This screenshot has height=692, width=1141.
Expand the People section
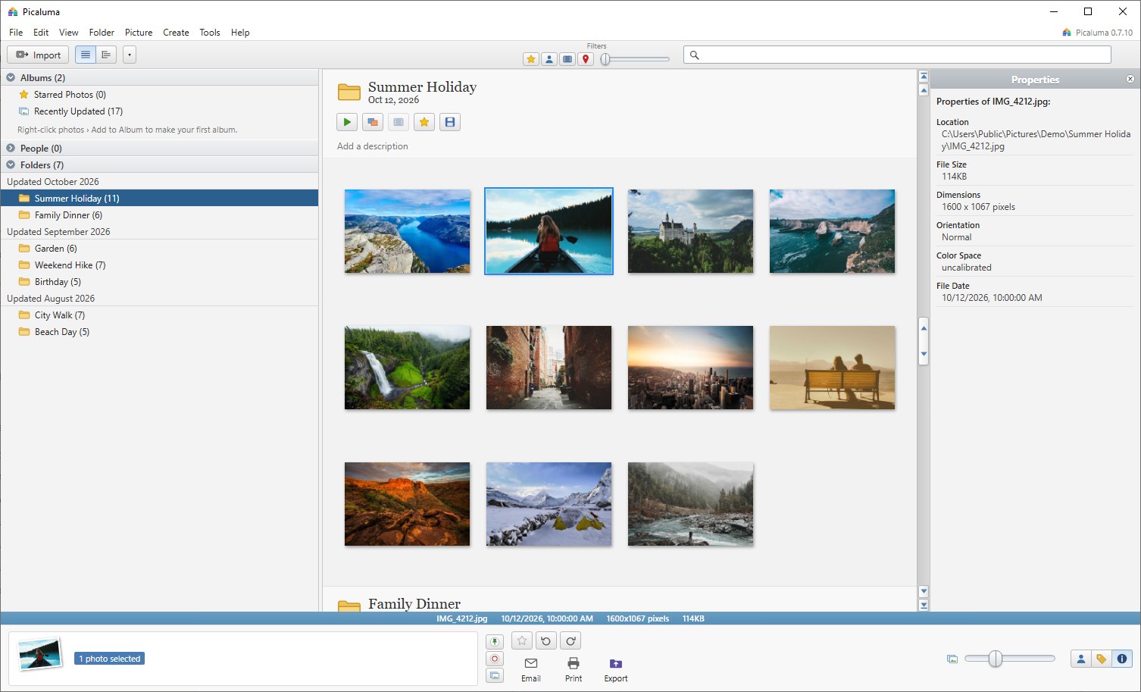(x=11, y=148)
